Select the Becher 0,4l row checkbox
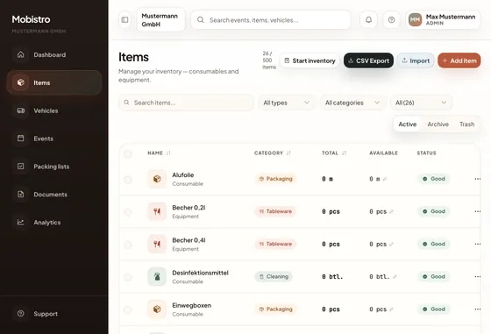Image resolution: width=491 pixels, height=334 pixels. point(128,245)
